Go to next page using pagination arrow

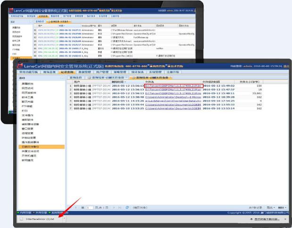114,208
